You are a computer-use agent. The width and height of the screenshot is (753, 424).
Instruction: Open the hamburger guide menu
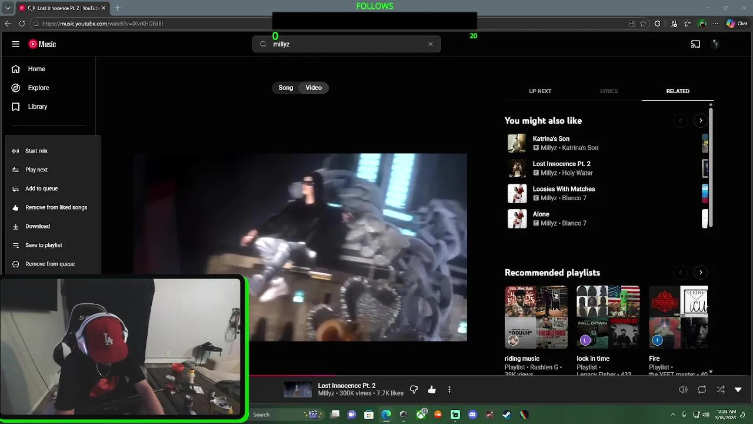click(x=16, y=44)
